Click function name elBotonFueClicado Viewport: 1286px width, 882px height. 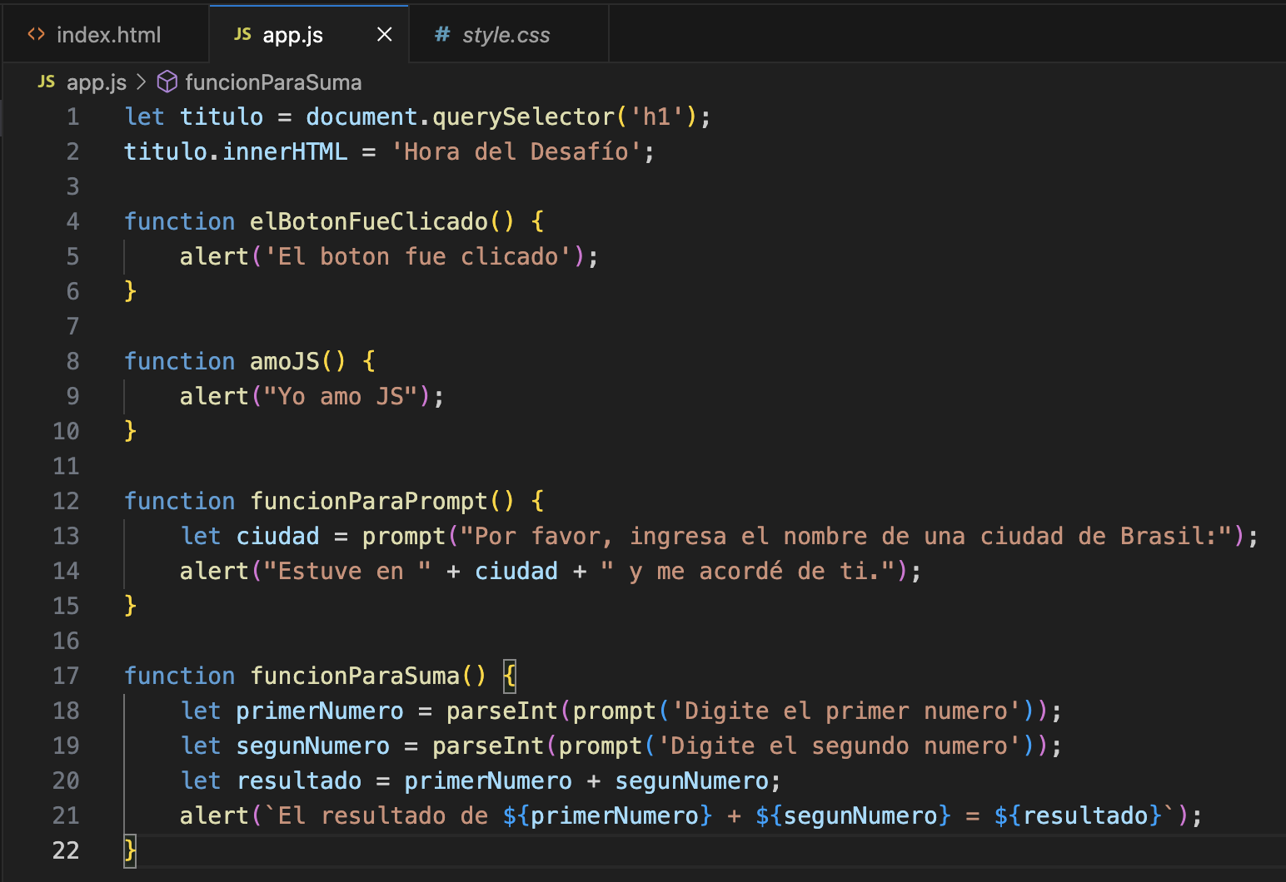tap(369, 221)
